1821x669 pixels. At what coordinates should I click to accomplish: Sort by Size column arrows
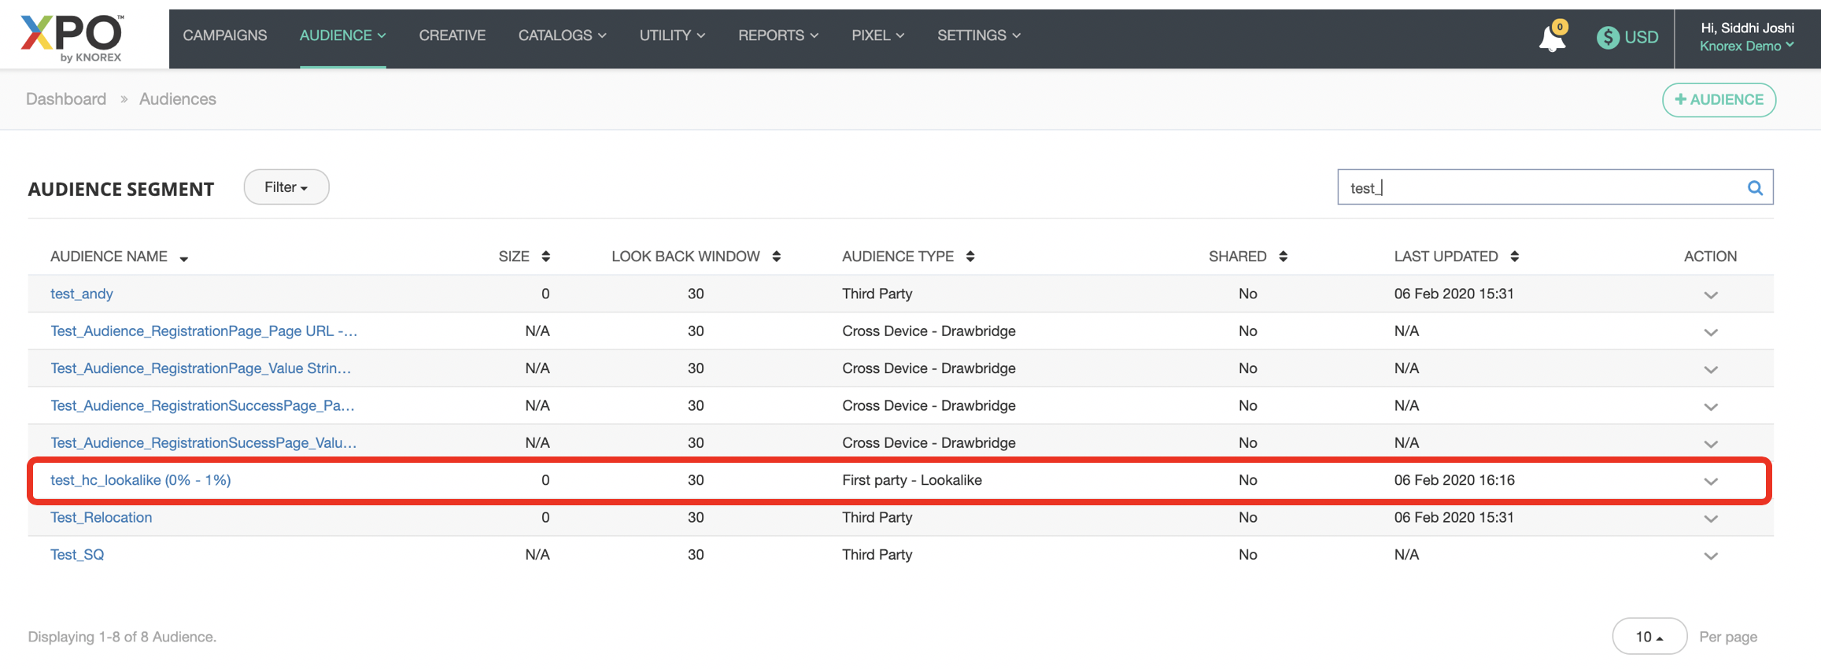pos(545,257)
